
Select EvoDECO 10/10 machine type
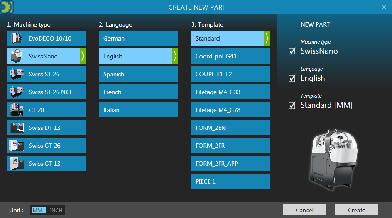(x=46, y=38)
